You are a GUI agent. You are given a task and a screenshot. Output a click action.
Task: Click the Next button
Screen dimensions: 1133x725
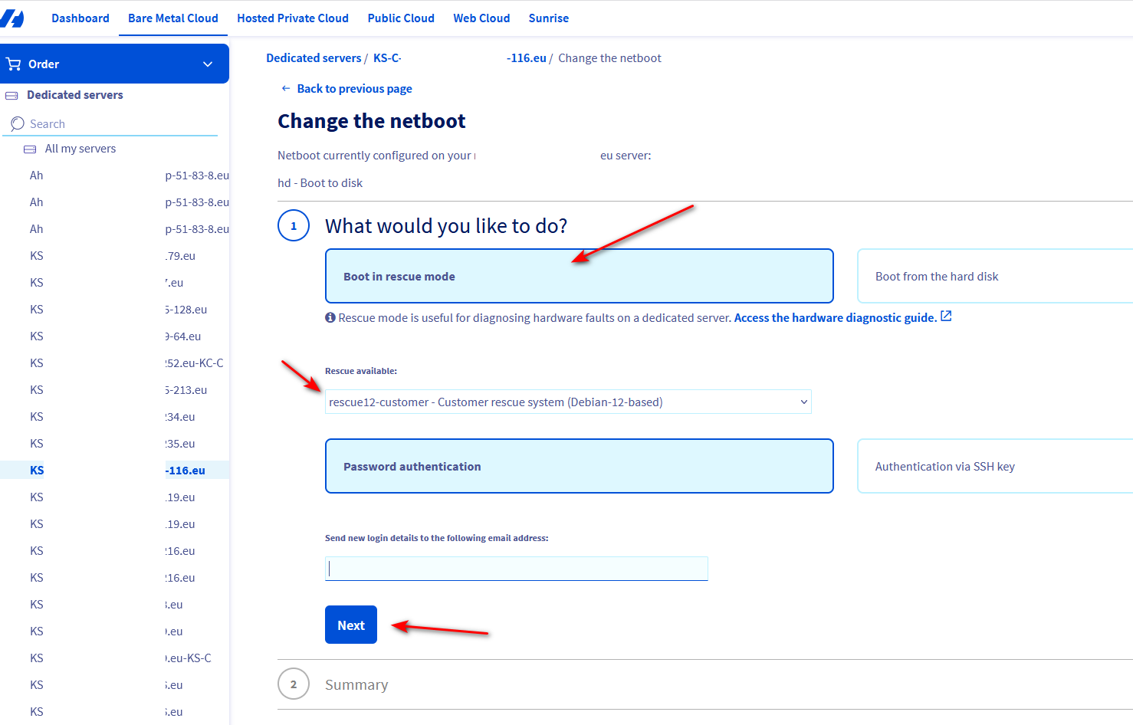351,625
